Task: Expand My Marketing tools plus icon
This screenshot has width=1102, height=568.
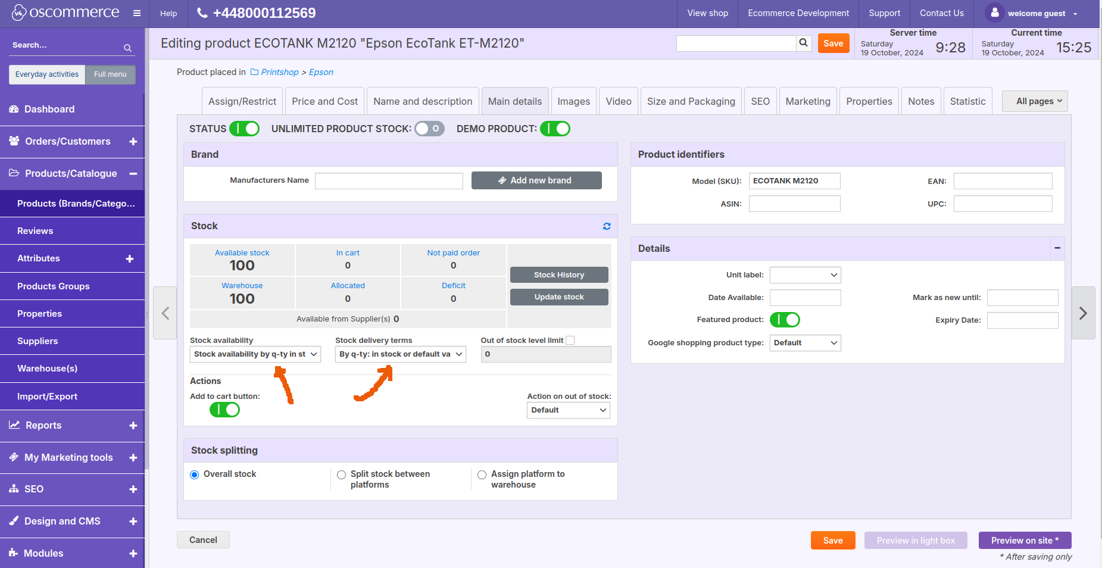Action: coord(133,458)
